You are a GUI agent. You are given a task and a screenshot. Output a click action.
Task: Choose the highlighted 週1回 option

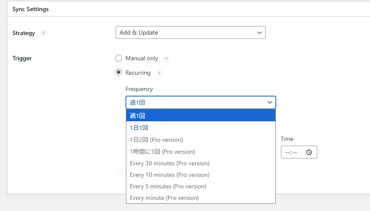[x=200, y=116]
